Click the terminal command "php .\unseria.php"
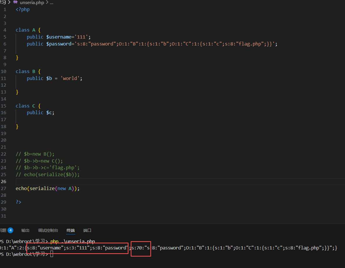The image size is (345, 268). coord(73,241)
